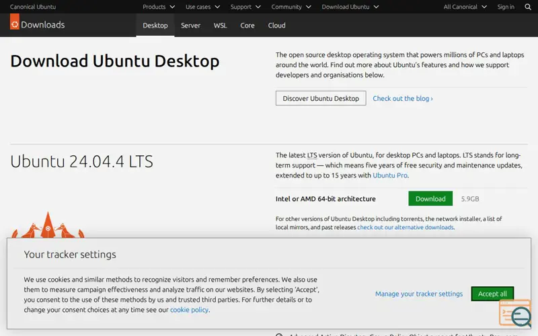Open the cookie policy link
538x336 pixels.
tap(189, 310)
